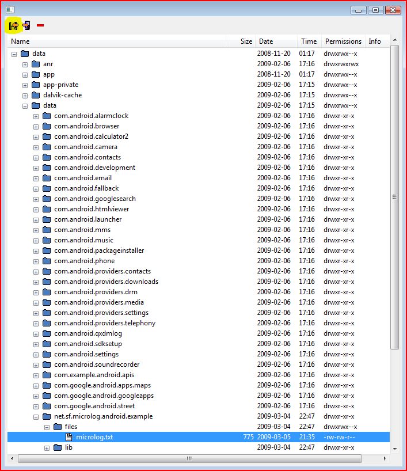Select the com.android.contacts row

click(x=199, y=157)
